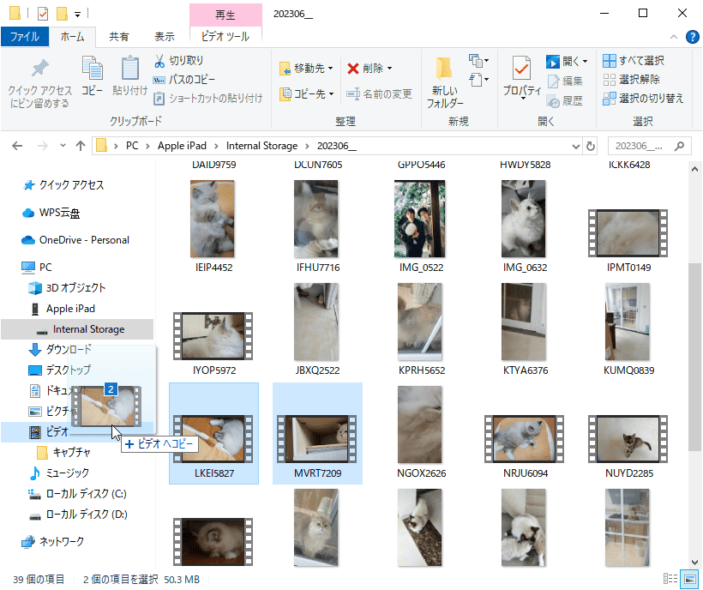
Task: Open the 移動先 (Move to) dropdown
Action: [308, 69]
